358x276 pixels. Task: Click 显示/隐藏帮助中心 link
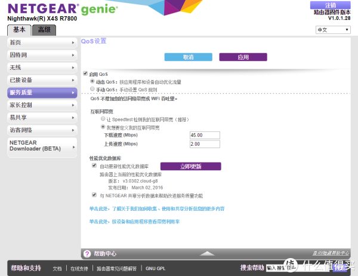(331, 253)
